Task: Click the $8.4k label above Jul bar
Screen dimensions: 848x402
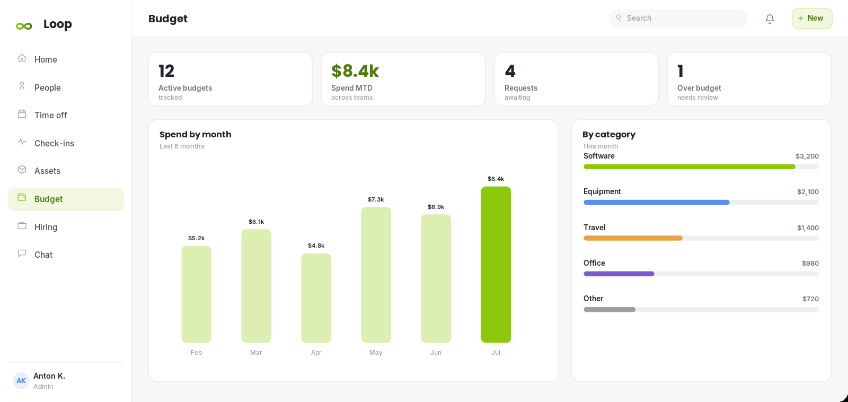Action: pos(496,179)
